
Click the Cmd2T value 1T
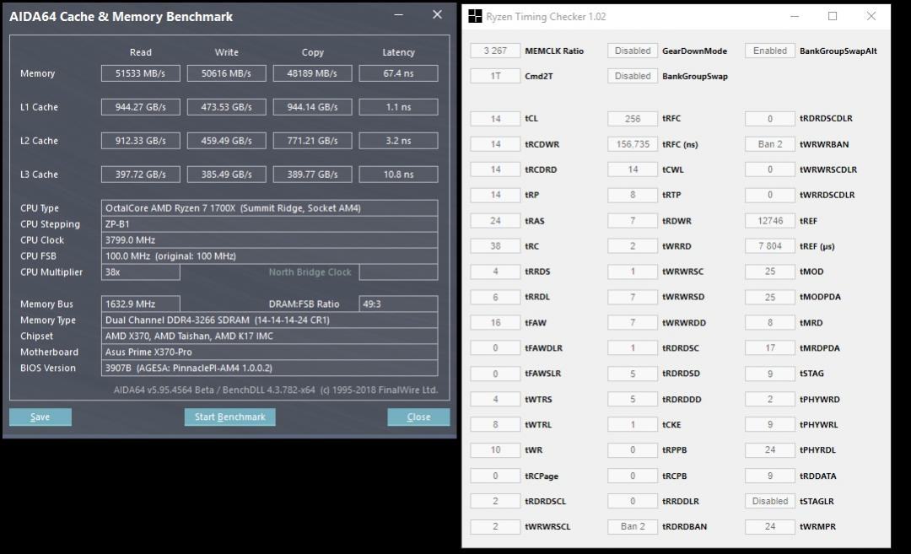[496, 76]
